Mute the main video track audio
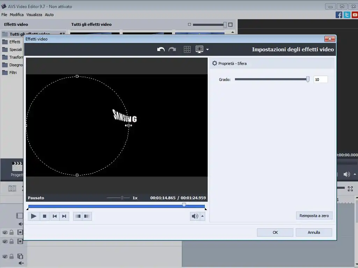This screenshot has height=268, width=358. [x=21, y=224]
